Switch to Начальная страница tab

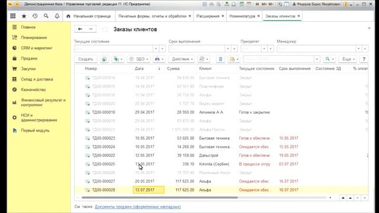89,16
